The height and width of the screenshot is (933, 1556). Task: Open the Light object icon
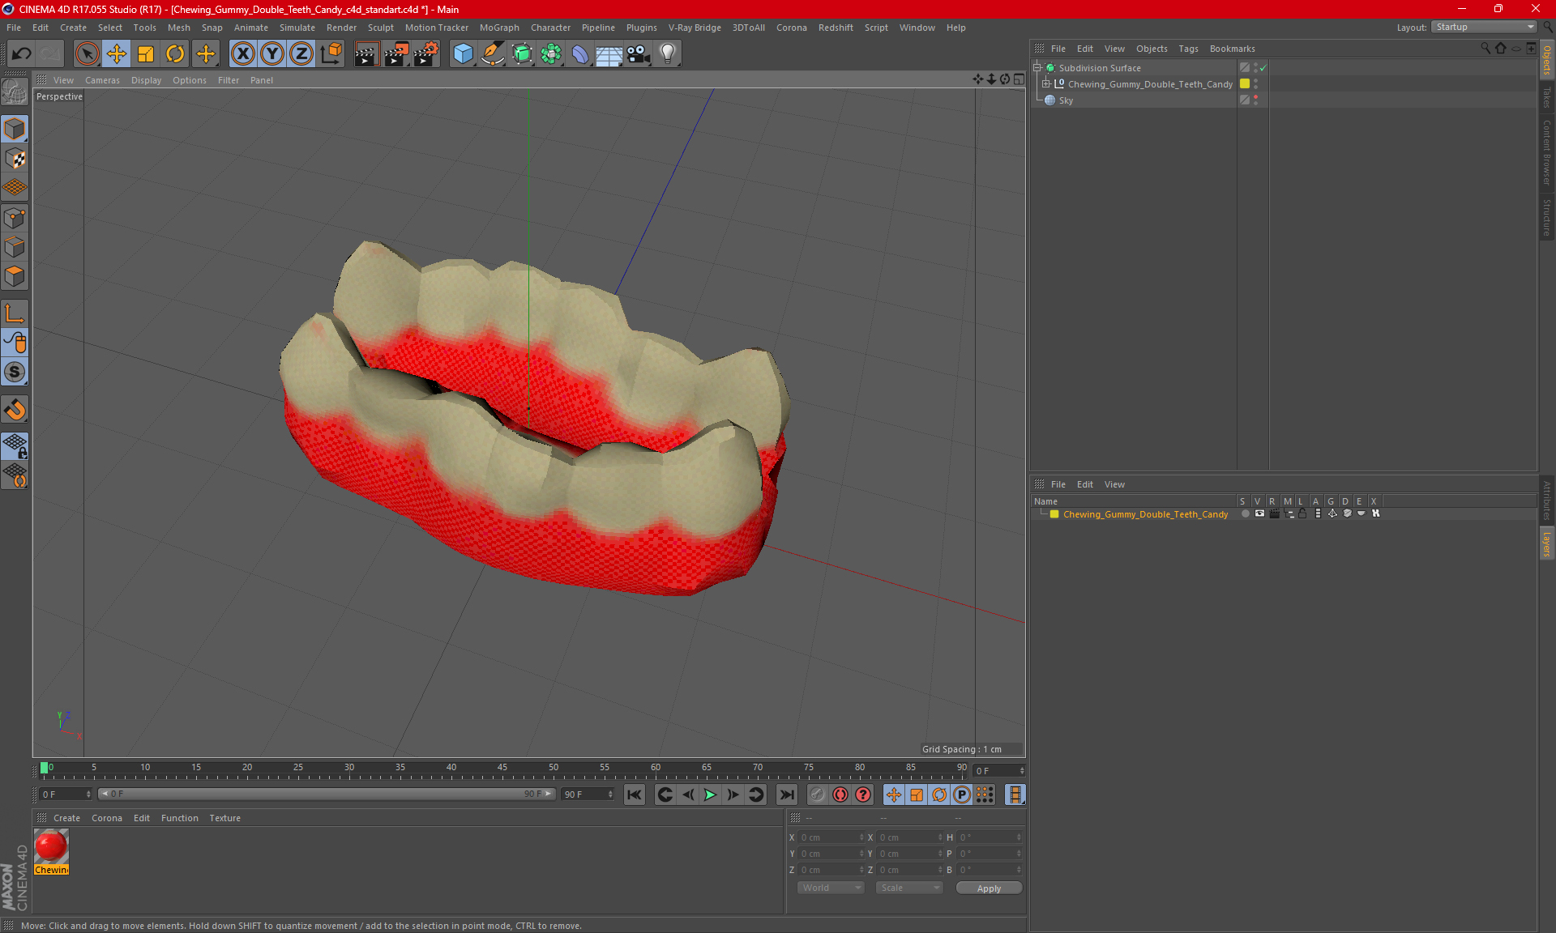(x=667, y=54)
